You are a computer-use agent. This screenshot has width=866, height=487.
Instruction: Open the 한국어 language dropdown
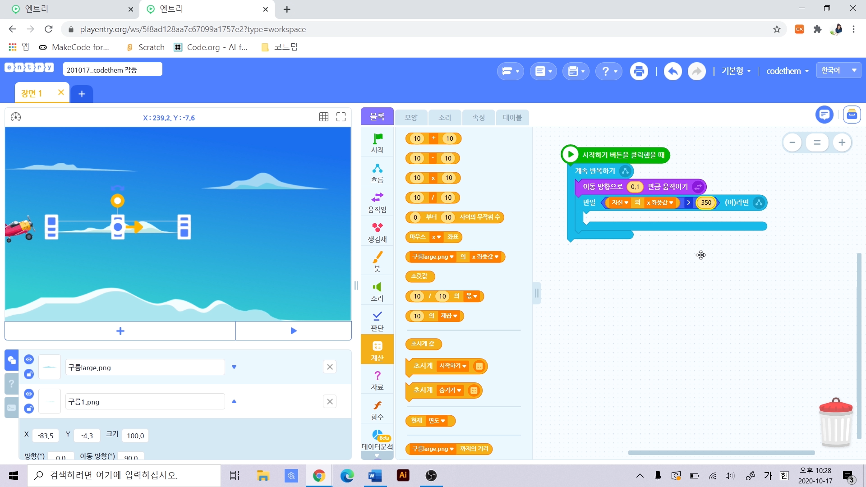pyautogui.click(x=838, y=70)
